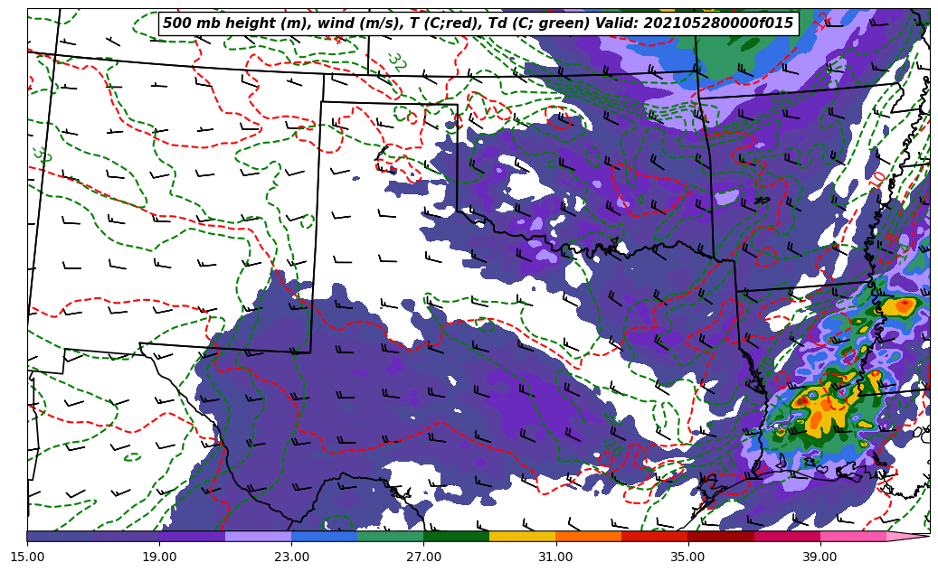Click the 500 mb height plot title

tap(478, 23)
